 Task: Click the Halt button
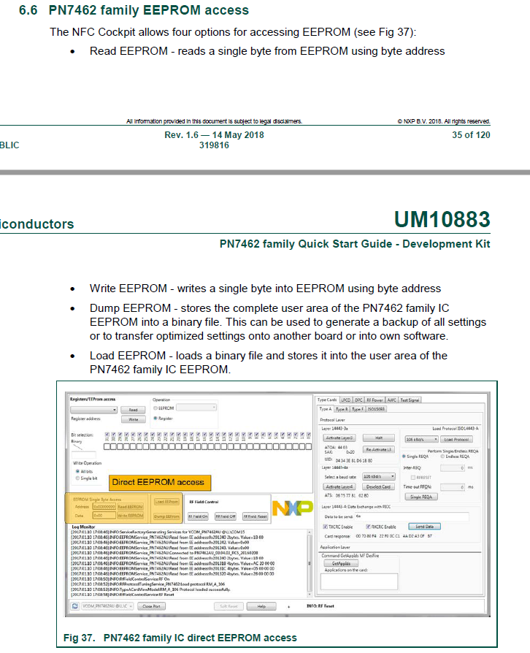pos(378,438)
